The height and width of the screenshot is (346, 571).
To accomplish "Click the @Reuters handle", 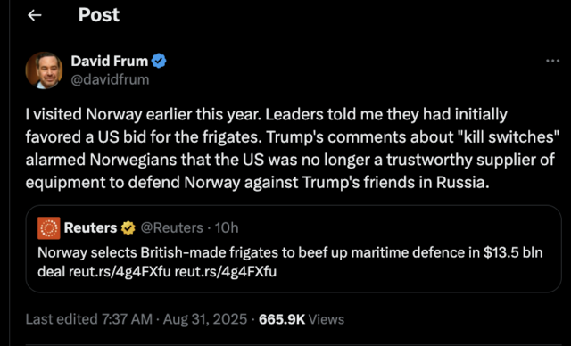I will coord(172,228).
